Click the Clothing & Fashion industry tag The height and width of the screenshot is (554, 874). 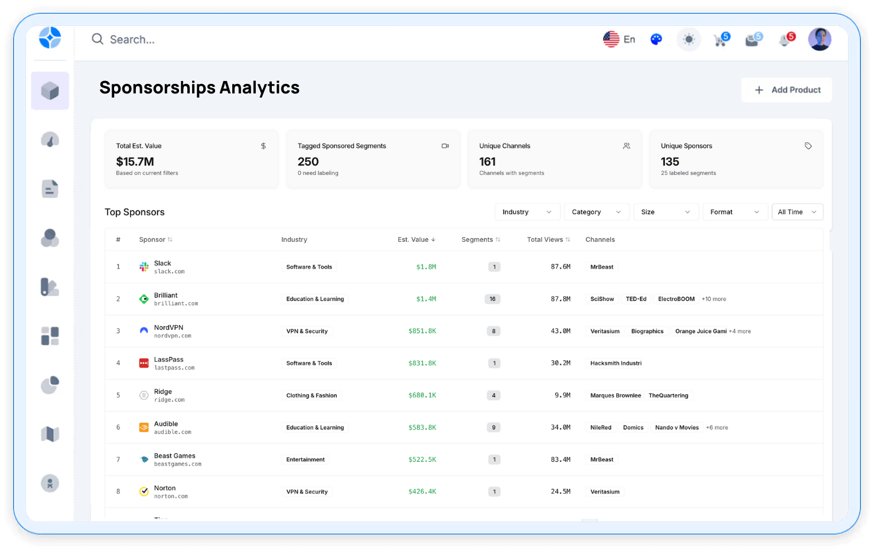[x=311, y=396]
